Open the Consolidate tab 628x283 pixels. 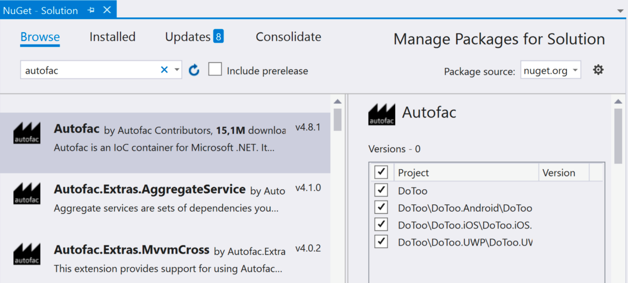pyautogui.click(x=288, y=37)
